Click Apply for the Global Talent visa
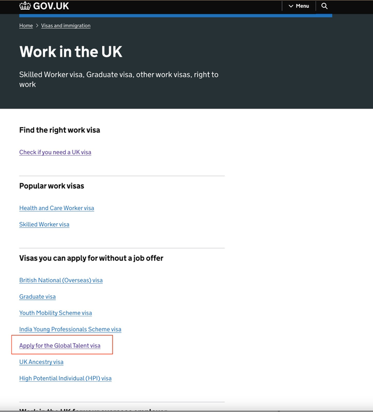The height and width of the screenshot is (412, 373). [59, 346]
